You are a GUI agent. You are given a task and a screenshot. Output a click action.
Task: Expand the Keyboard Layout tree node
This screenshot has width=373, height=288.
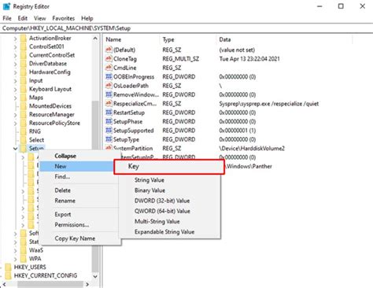click(15, 90)
